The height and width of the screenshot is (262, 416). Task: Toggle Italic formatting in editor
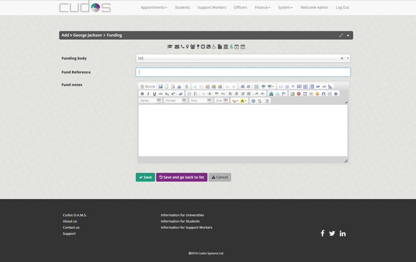pyautogui.click(x=148, y=94)
